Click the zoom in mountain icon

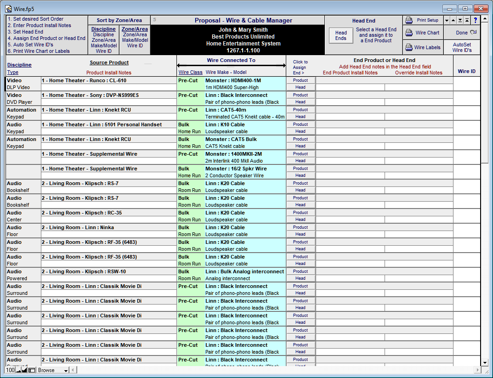24,370
